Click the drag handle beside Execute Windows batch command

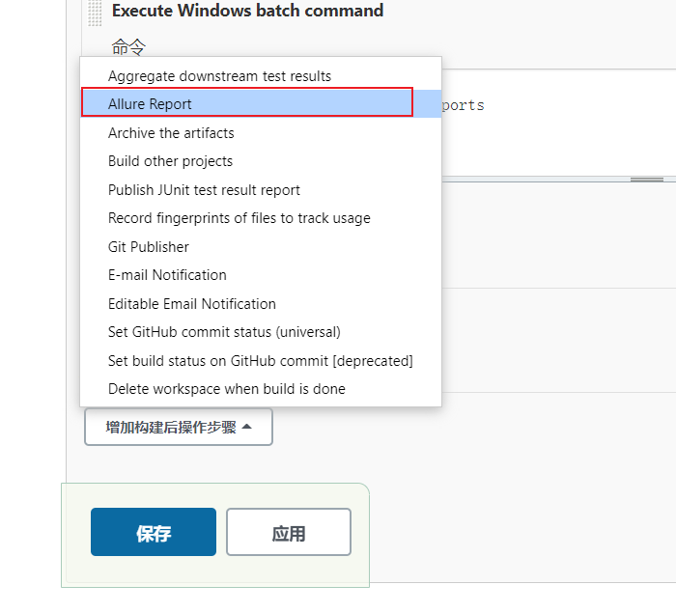[94, 13]
